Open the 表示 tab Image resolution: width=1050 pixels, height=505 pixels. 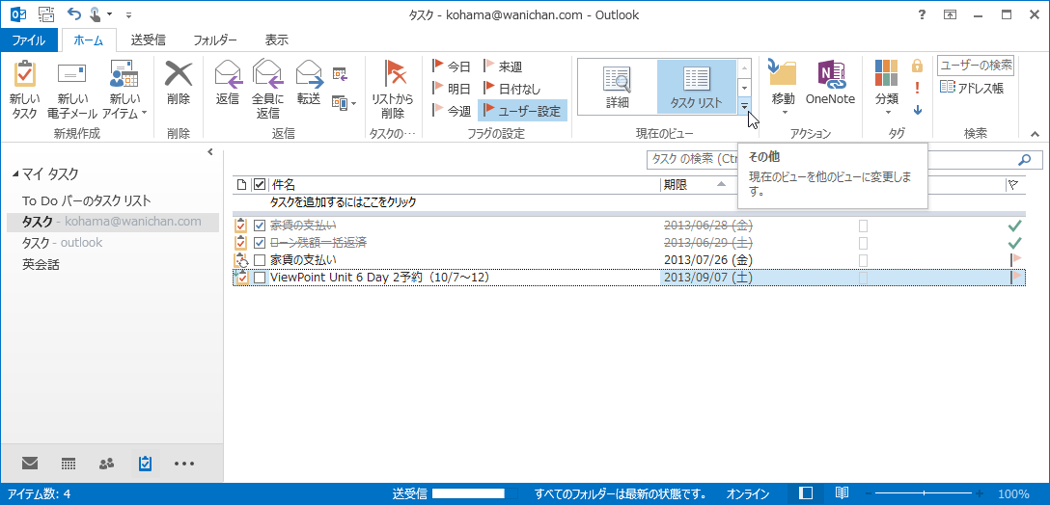(277, 40)
